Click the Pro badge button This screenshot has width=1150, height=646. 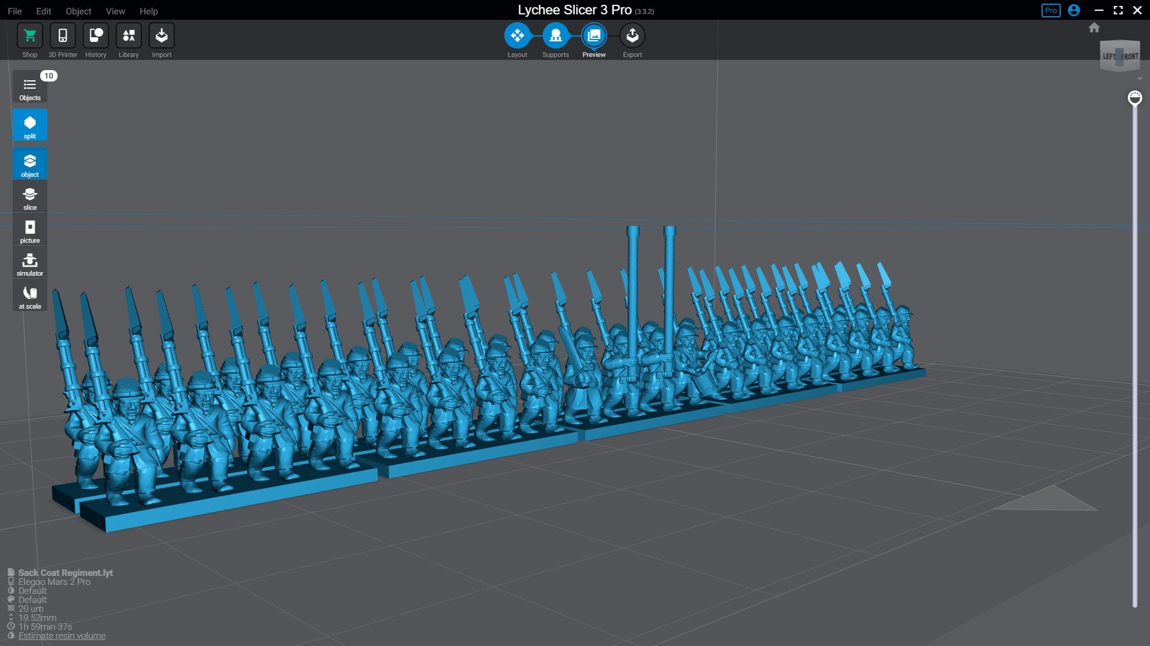pyautogui.click(x=1051, y=10)
